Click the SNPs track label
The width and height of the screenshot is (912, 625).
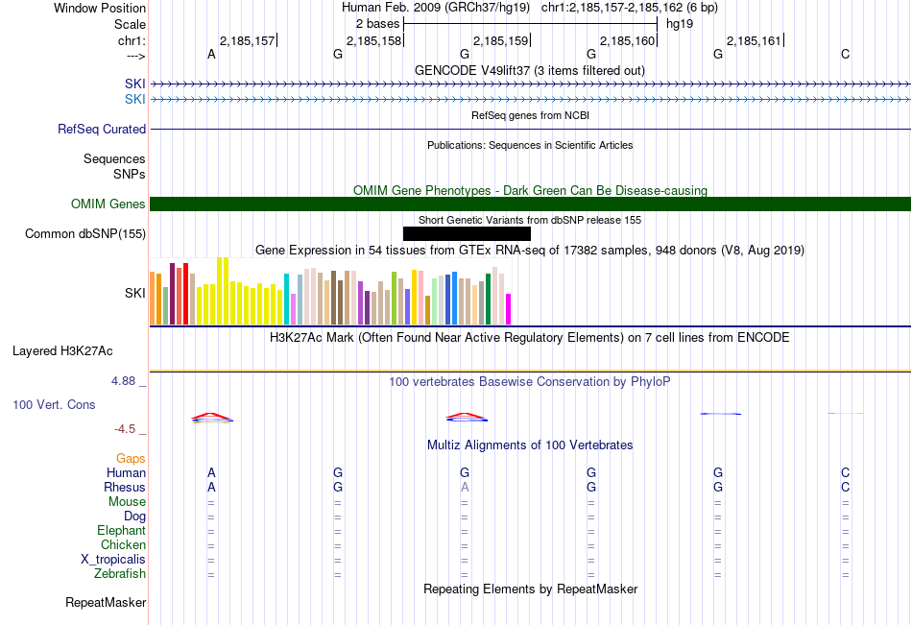130,174
